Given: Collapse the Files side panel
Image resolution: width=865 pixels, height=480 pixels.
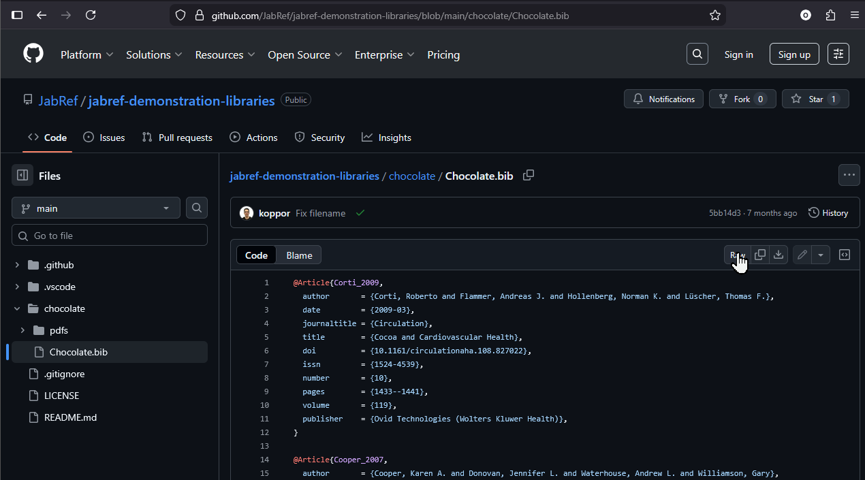Looking at the screenshot, I should coord(22,176).
